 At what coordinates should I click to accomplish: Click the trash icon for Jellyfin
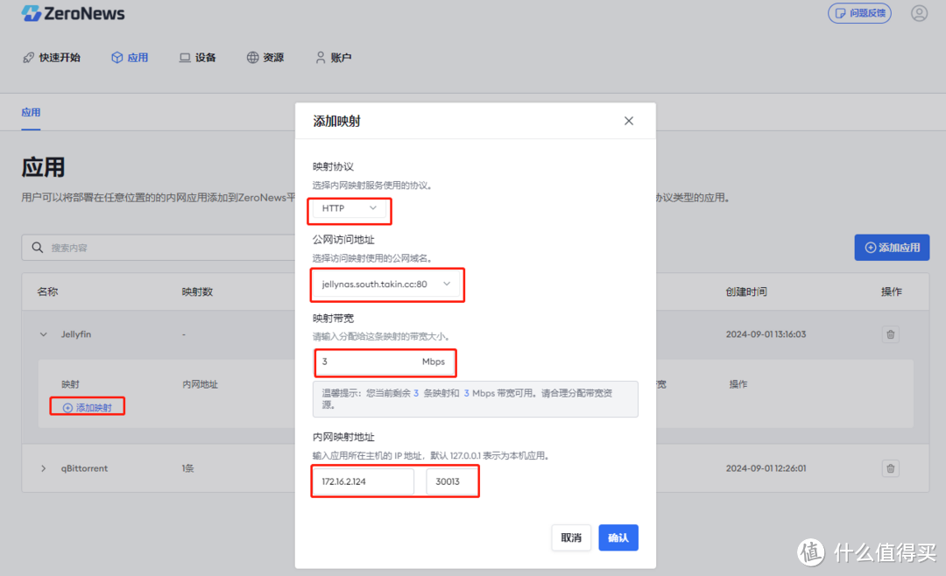point(890,334)
